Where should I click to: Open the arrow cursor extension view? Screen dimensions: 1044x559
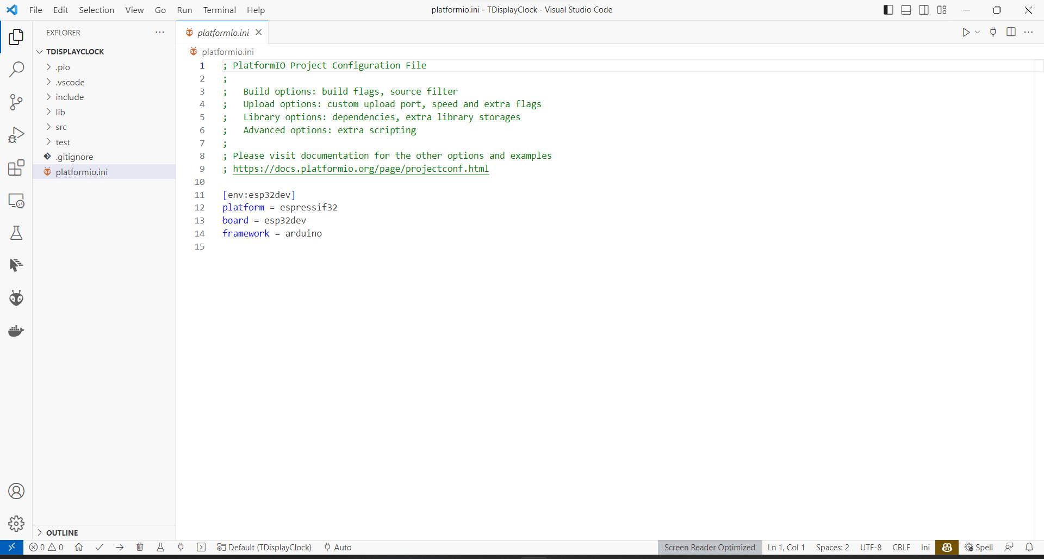pyautogui.click(x=16, y=265)
